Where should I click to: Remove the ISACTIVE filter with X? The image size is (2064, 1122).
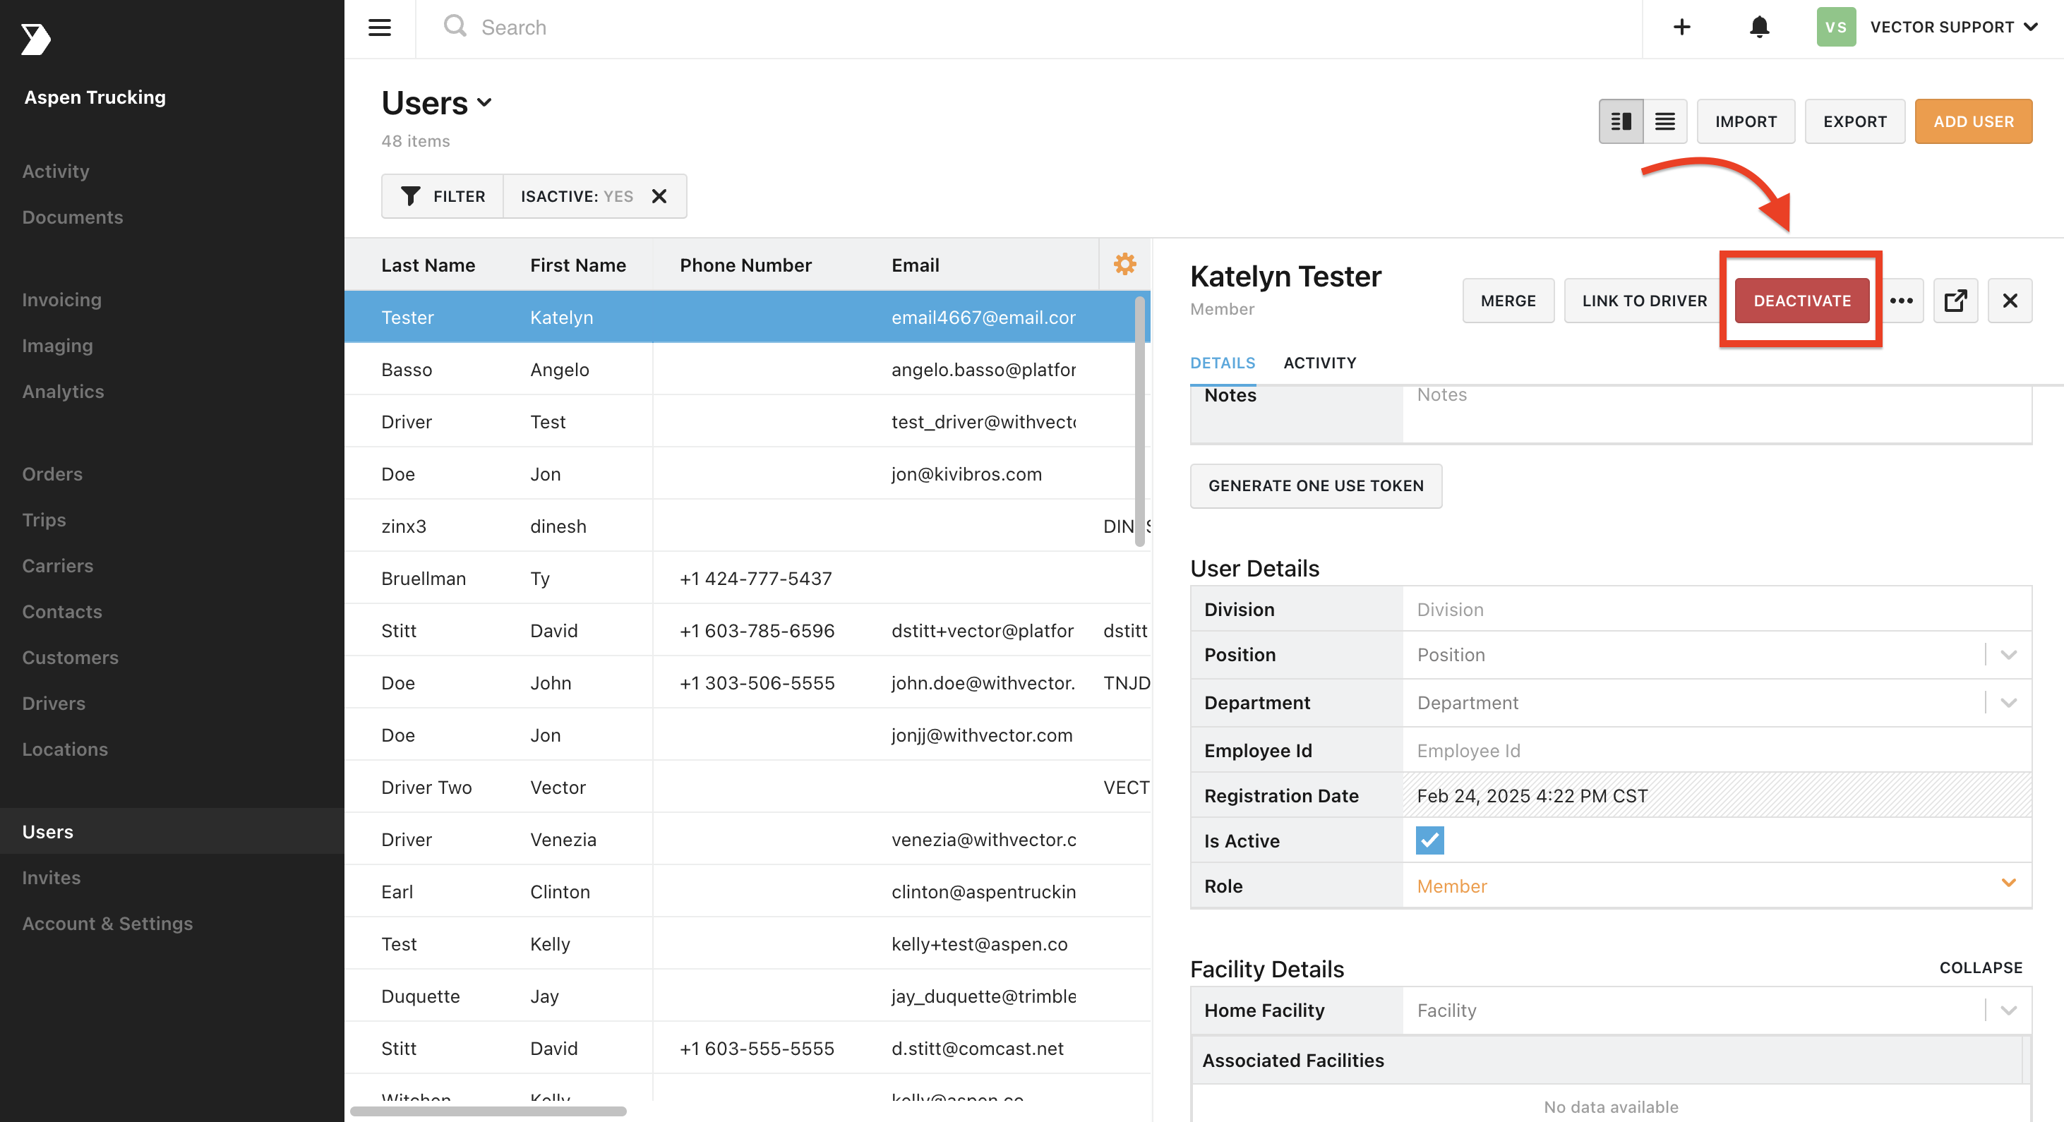pos(659,196)
